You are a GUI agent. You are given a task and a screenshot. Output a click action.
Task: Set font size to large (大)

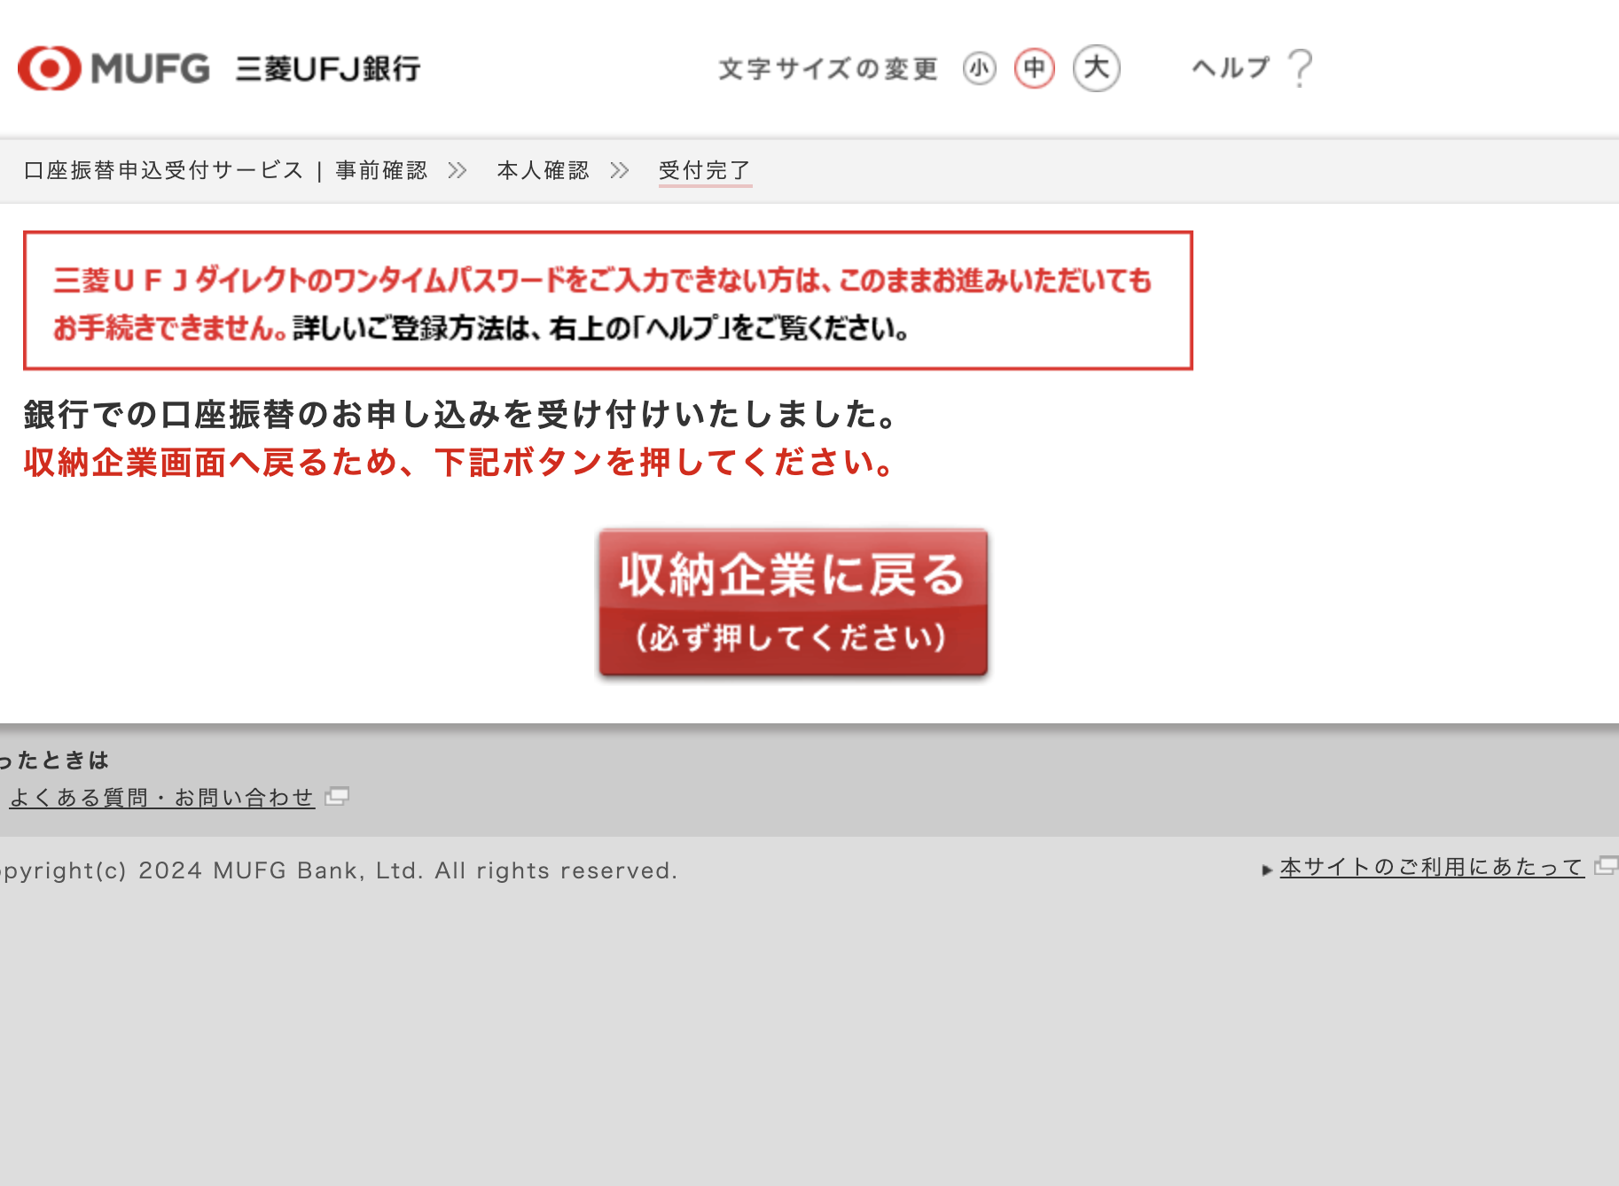pyautogui.click(x=1096, y=68)
